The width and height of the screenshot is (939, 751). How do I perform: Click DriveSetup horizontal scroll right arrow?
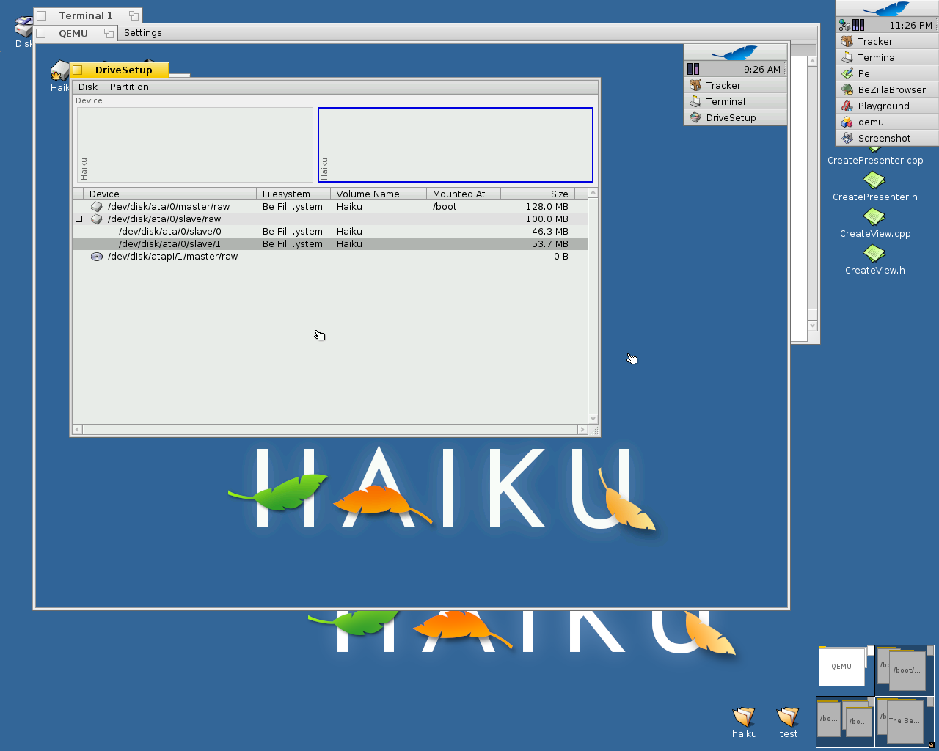pos(582,429)
